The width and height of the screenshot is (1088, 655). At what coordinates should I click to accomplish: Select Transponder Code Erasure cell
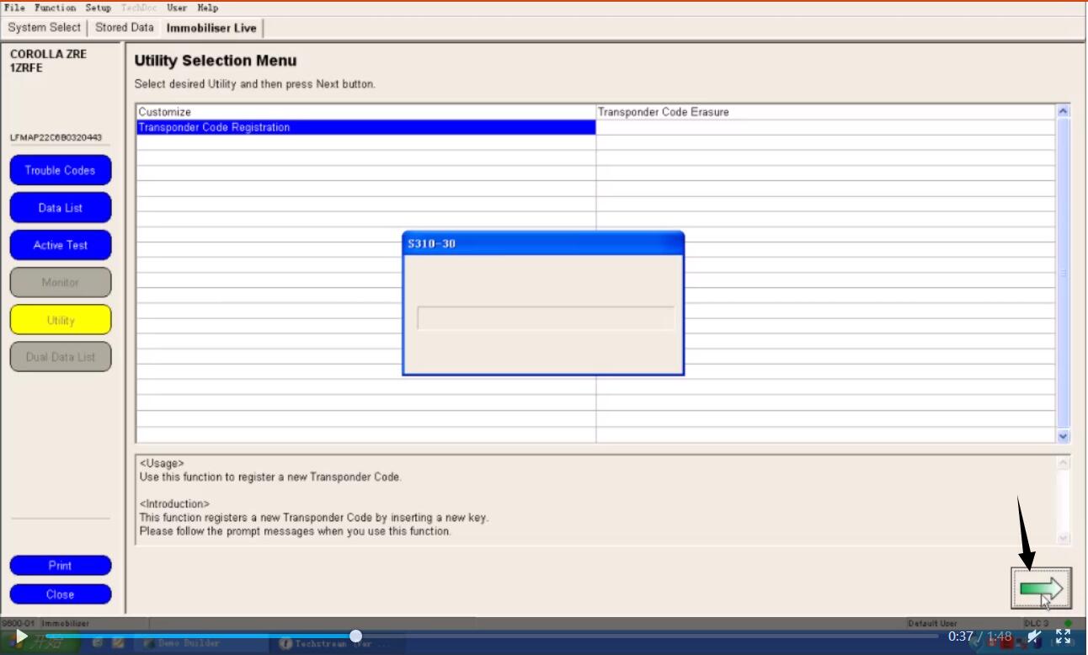[x=825, y=112]
